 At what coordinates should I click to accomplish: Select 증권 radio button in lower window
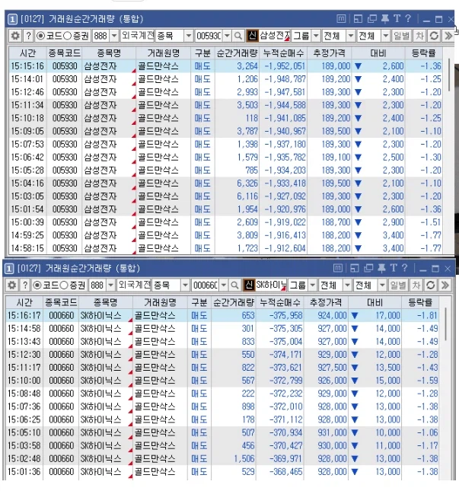pos(64,285)
